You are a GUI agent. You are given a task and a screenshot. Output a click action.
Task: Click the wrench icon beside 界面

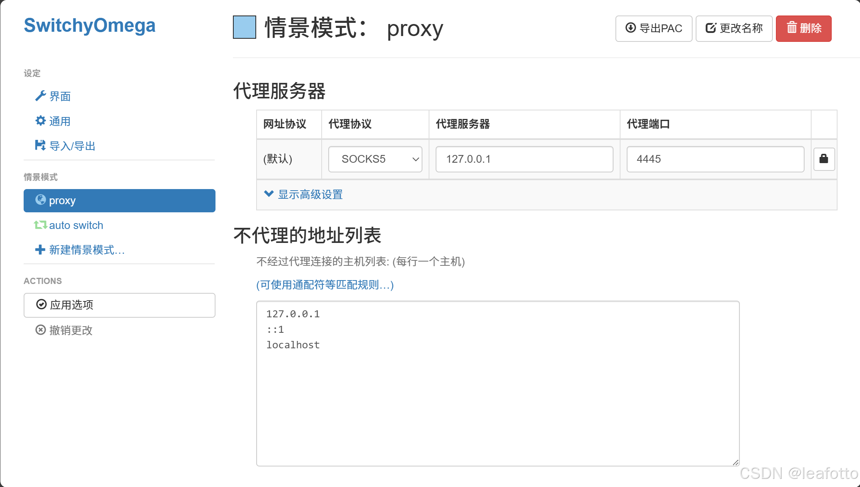40,96
